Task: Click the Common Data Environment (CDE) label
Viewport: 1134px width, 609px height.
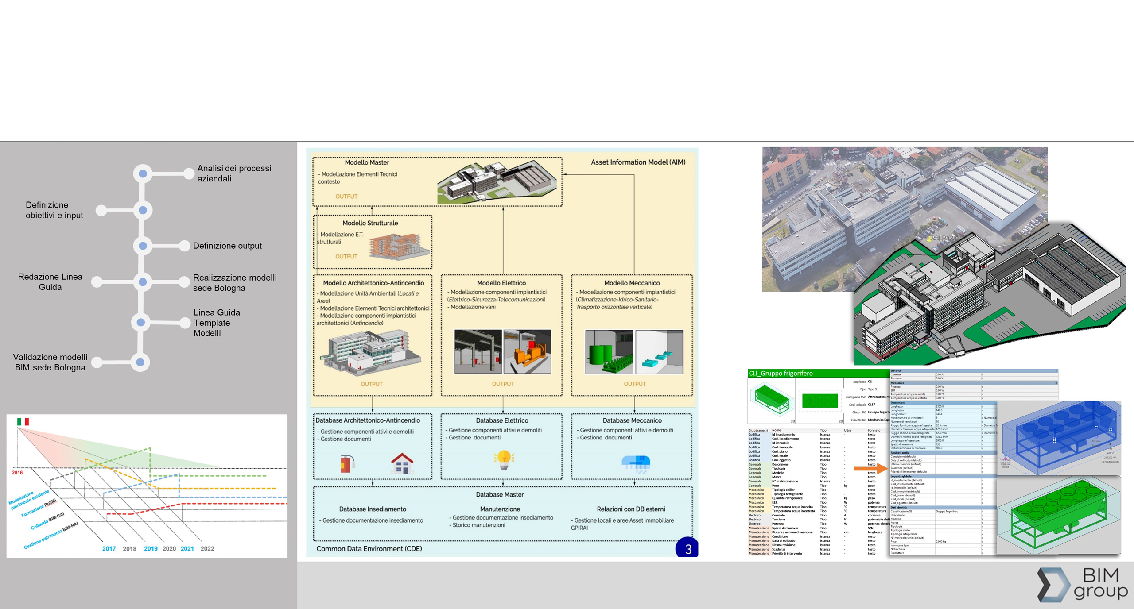Action: point(369,548)
